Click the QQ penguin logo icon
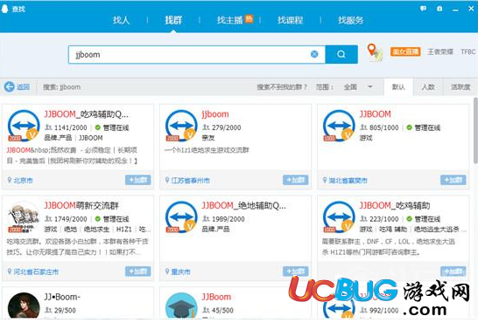 click(x=5, y=9)
